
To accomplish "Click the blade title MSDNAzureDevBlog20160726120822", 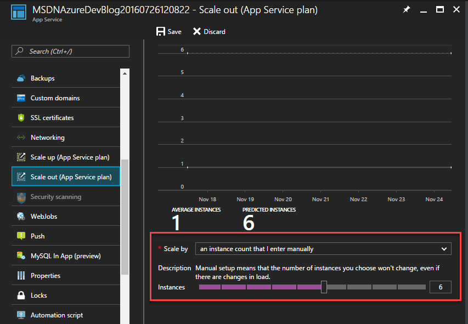I will tap(111, 10).
